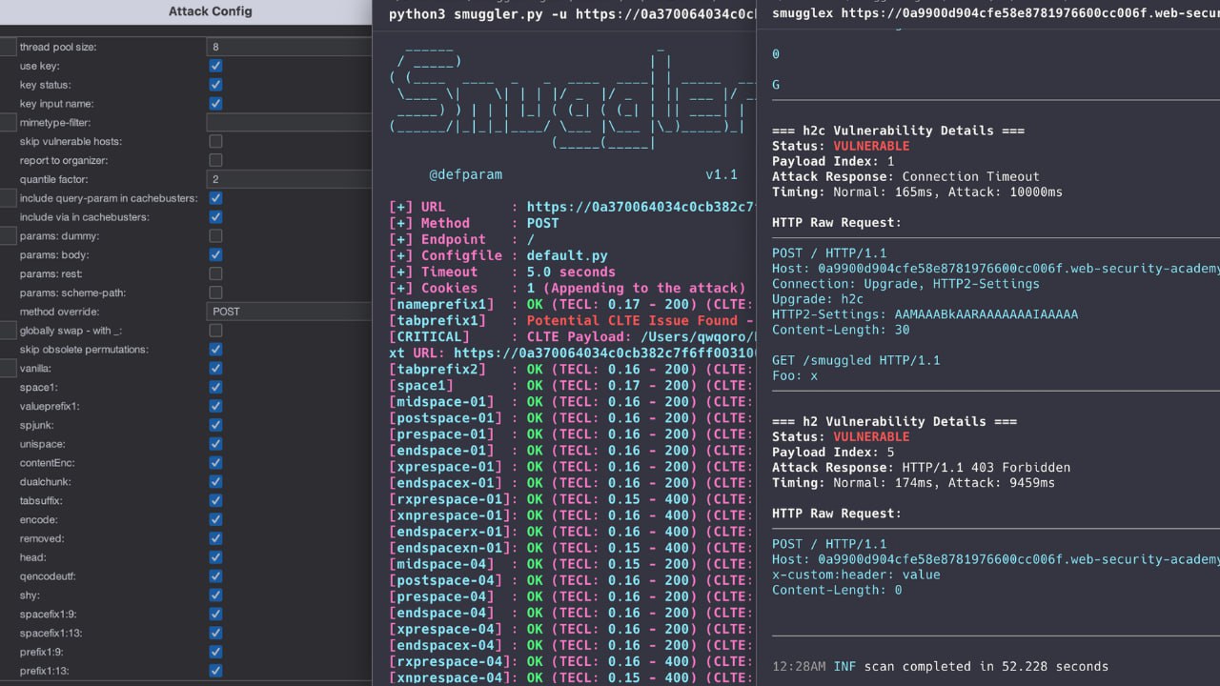
Task: Click 'Content-Length: 30' header line
Action: pos(841,330)
